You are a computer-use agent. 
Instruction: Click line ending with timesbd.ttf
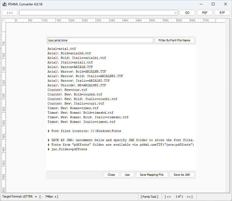(x=80, y=113)
